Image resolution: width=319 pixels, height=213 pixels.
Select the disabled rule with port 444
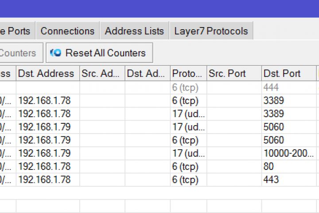point(271,87)
